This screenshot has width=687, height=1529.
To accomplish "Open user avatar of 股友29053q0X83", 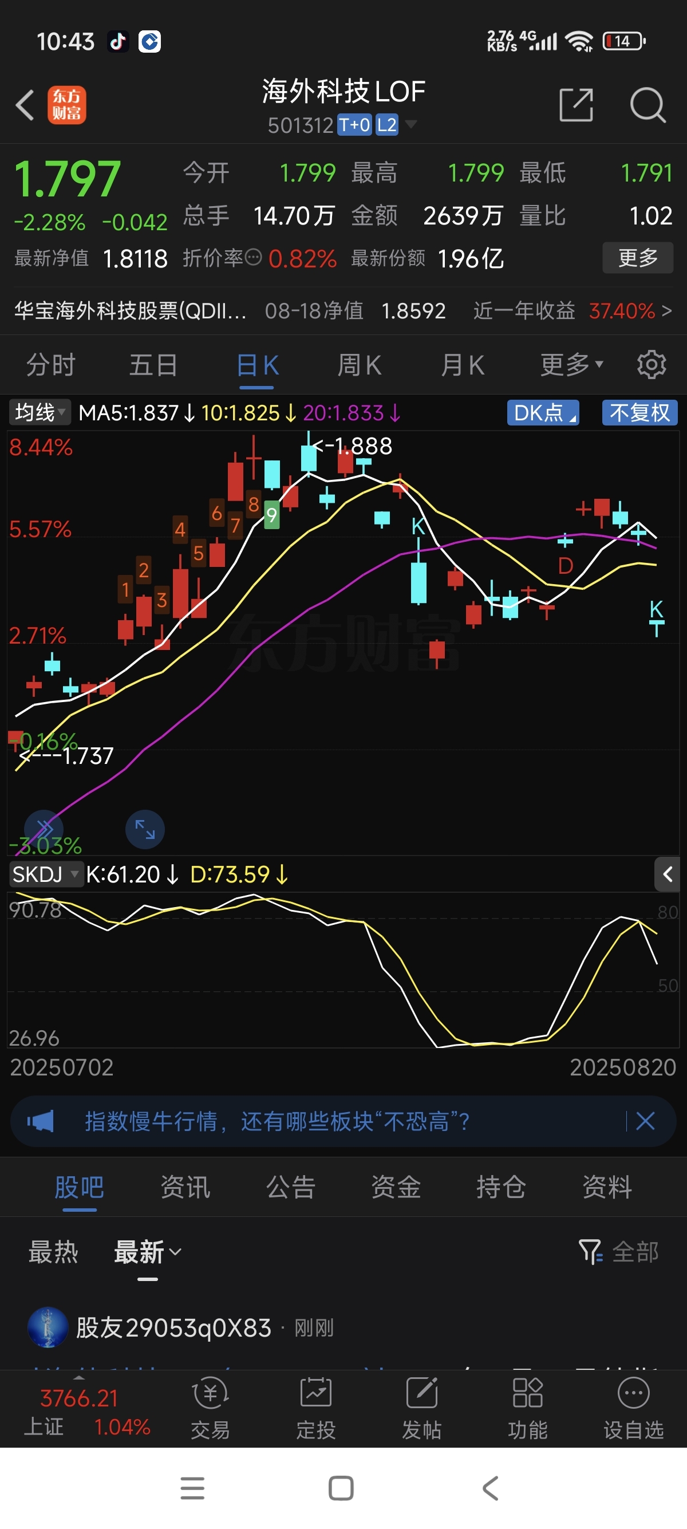I will pyautogui.click(x=48, y=1327).
